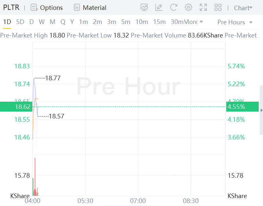The width and height of the screenshot is (263, 206).
Task: Expand the Chart type dropdown
Action: click(243, 8)
